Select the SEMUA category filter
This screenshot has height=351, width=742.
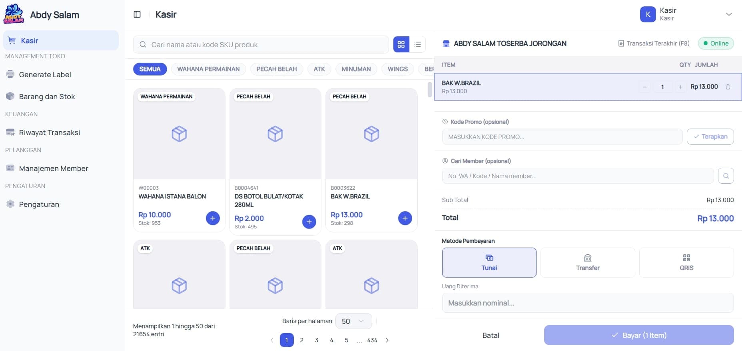point(150,69)
